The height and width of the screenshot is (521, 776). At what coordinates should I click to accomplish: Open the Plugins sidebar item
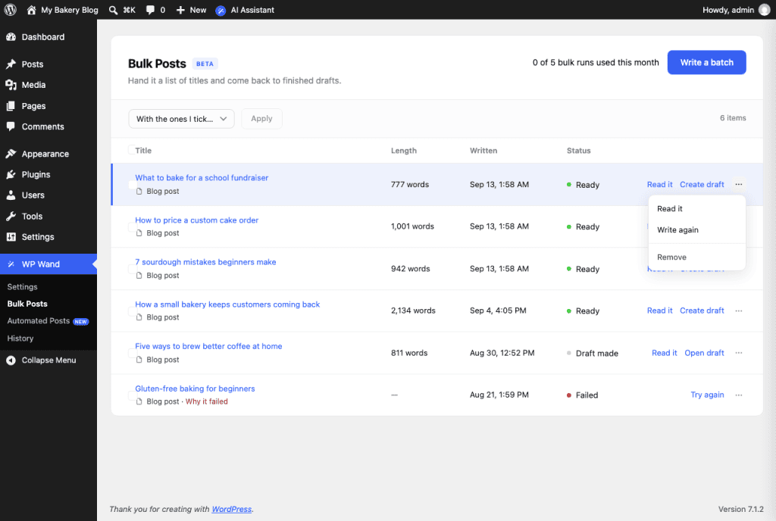(x=36, y=174)
